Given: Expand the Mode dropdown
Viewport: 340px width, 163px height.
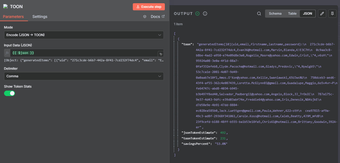Looking at the screenshot, I should click(x=84, y=35).
